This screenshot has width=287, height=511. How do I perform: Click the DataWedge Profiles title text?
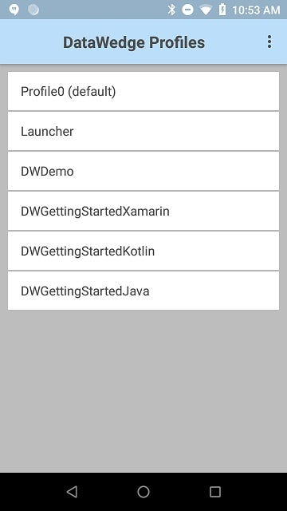tap(134, 42)
